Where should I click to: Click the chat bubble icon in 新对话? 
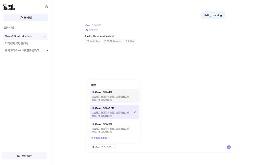pyautogui.click(x=21, y=18)
